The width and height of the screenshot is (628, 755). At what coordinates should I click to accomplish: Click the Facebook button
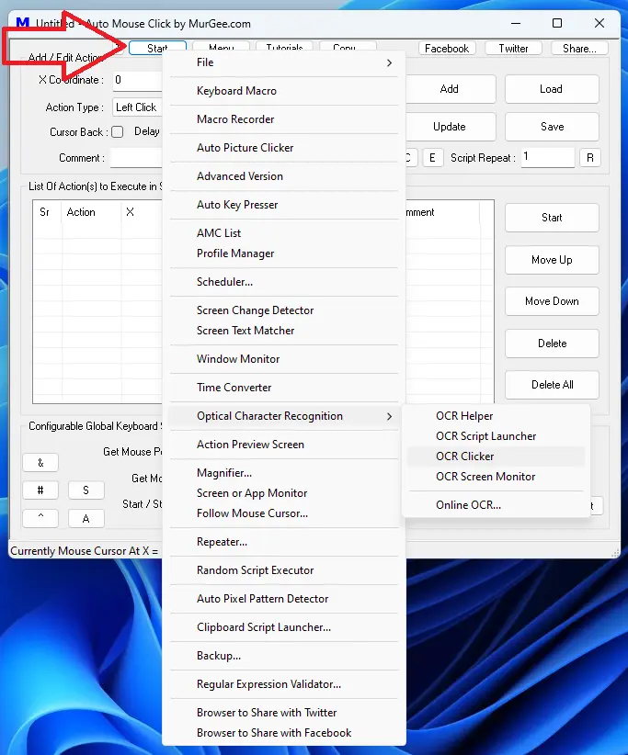click(447, 48)
